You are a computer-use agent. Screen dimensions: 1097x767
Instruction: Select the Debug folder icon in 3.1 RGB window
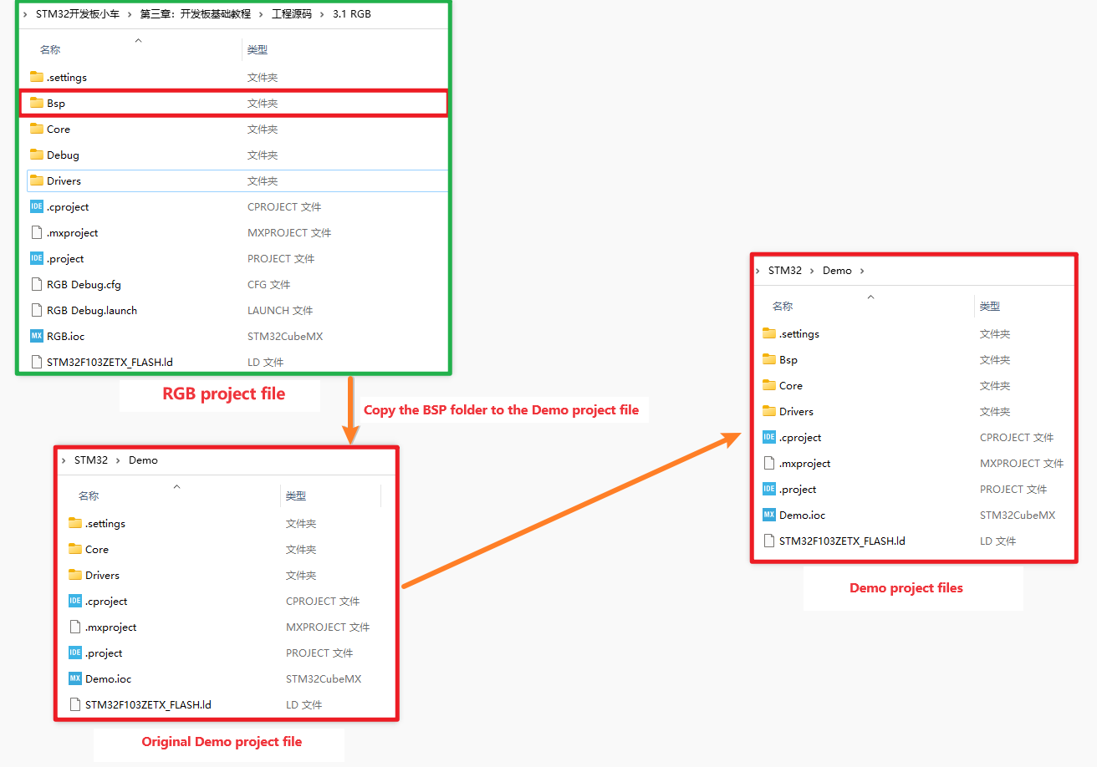point(36,155)
